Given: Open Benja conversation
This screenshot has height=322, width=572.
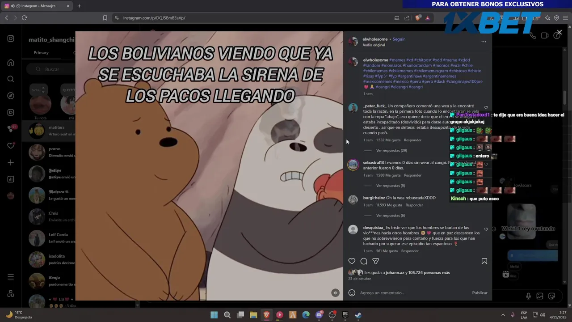Looking at the screenshot, I should [x=48, y=281].
